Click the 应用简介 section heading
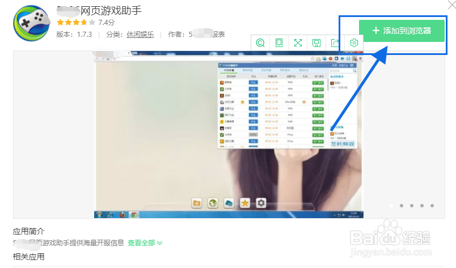Image resolution: width=456 pixels, height=268 pixels. 28,231
